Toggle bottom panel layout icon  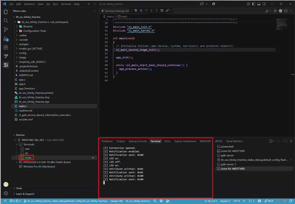coord(259,4)
